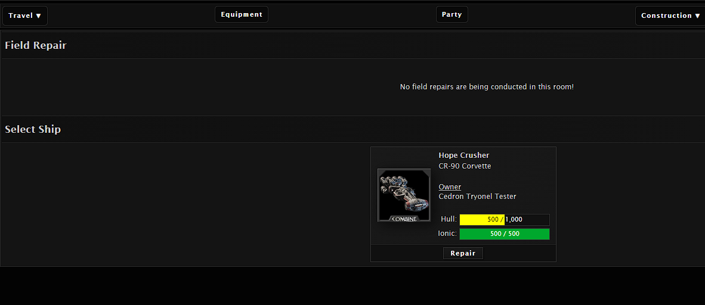This screenshot has width=705, height=305.
Task: Click the Ionic progress bar 500 / 500
Action: pos(505,234)
